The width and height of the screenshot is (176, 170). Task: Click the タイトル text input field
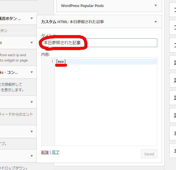coord(99,43)
